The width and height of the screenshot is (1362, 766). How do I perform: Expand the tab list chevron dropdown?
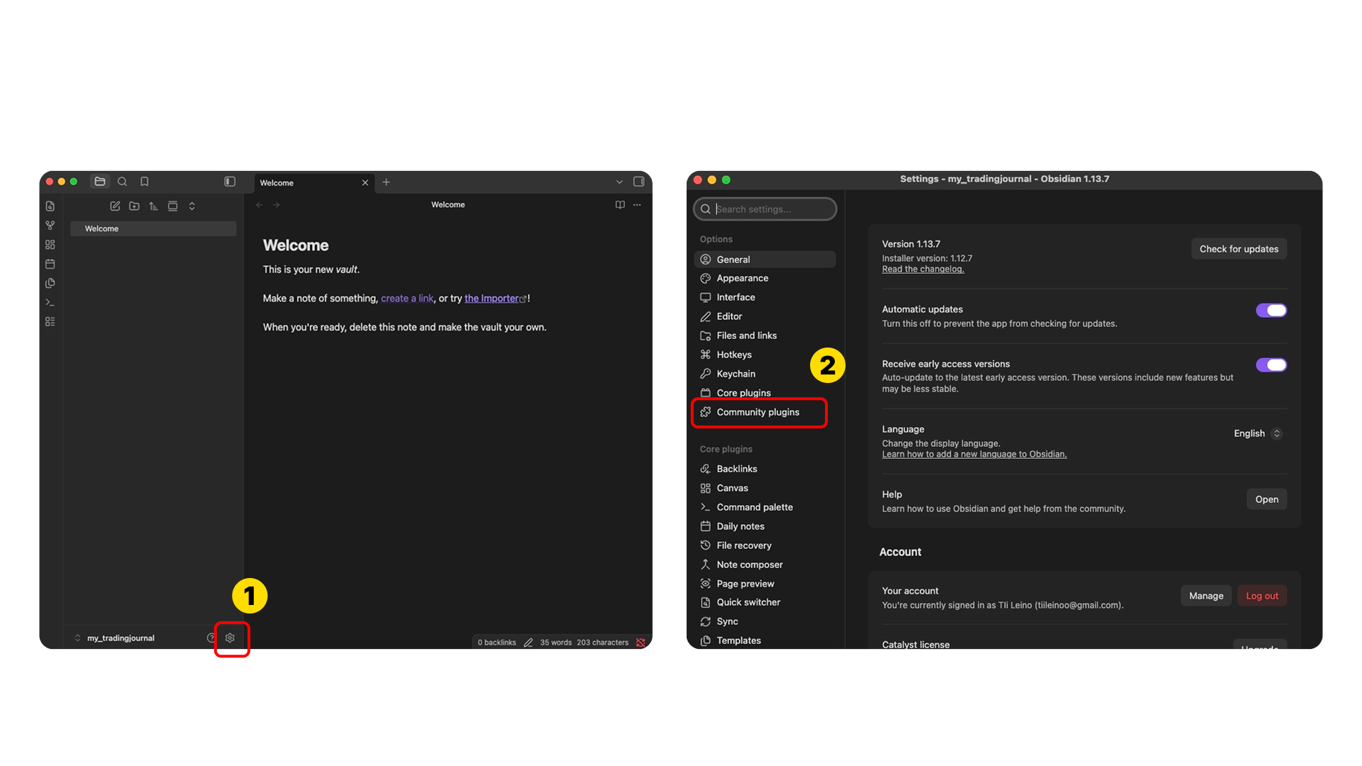[619, 182]
